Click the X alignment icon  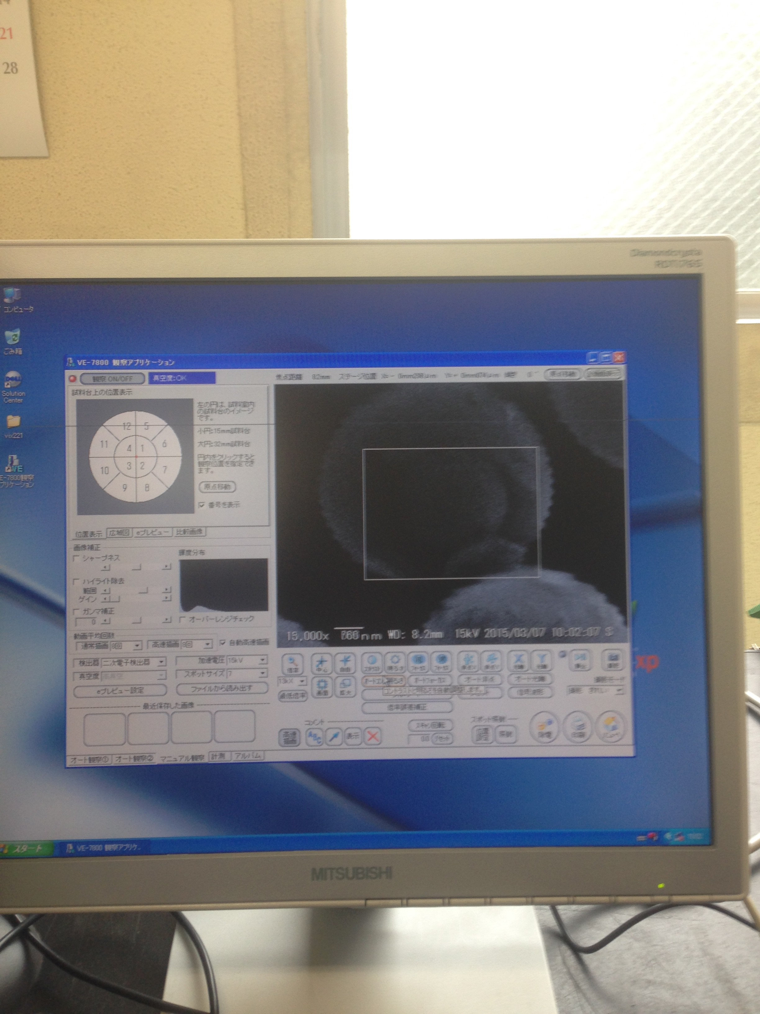coord(518,661)
